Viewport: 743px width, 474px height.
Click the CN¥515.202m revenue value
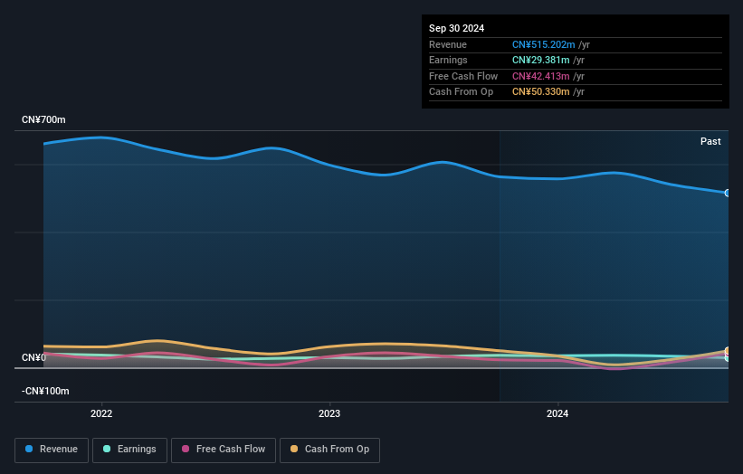544,44
